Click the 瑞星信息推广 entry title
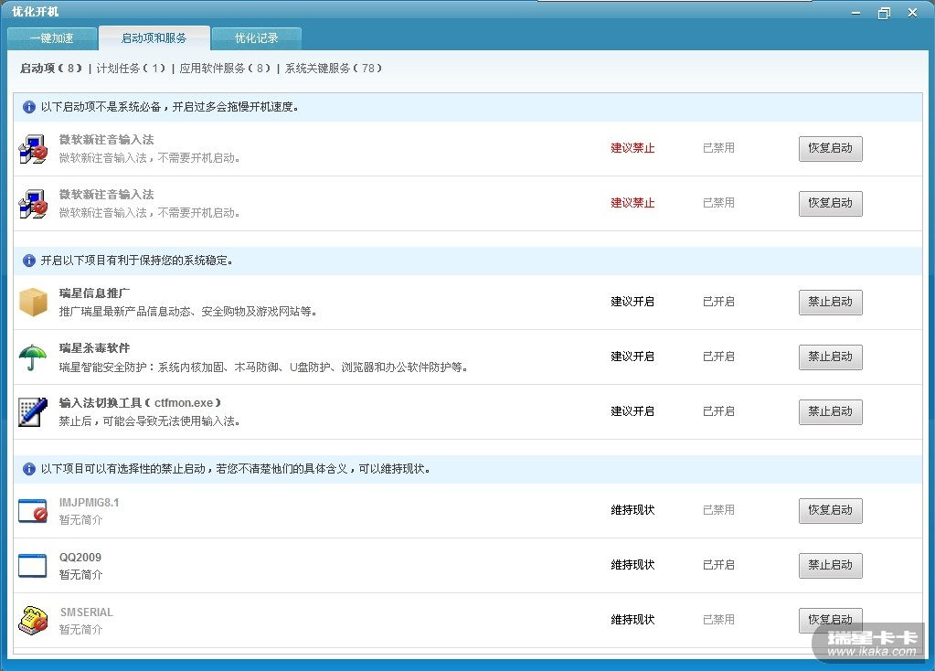This screenshot has width=935, height=671. pyautogui.click(x=94, y=293)
